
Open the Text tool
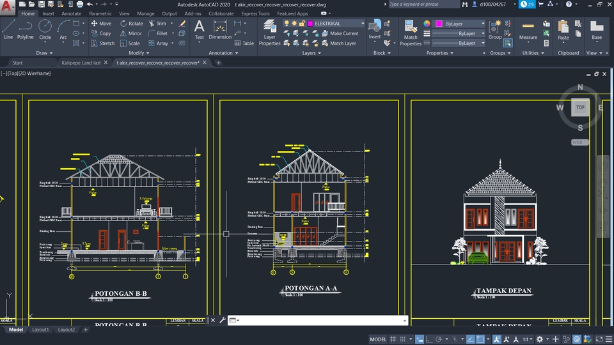click(200, 30)
